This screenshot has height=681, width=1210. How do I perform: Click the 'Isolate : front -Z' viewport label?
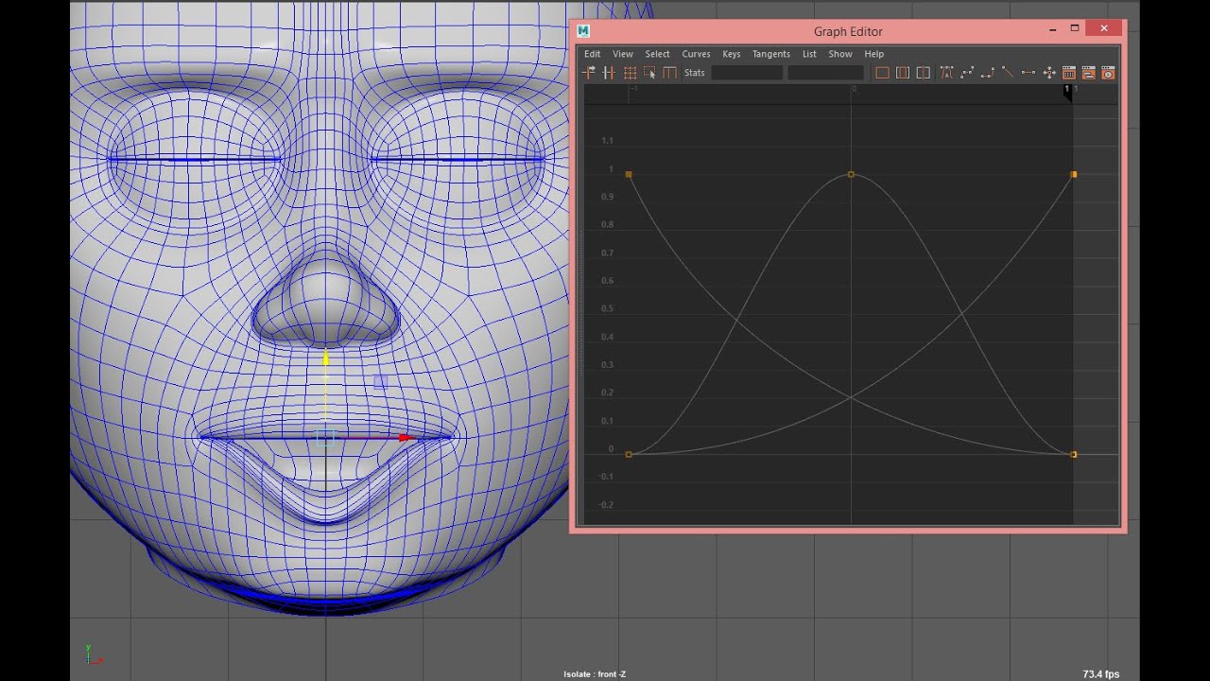(595, 674)
